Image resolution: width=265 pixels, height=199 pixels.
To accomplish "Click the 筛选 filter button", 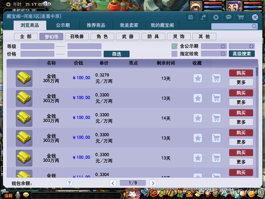I will click(x=117, y=54).
